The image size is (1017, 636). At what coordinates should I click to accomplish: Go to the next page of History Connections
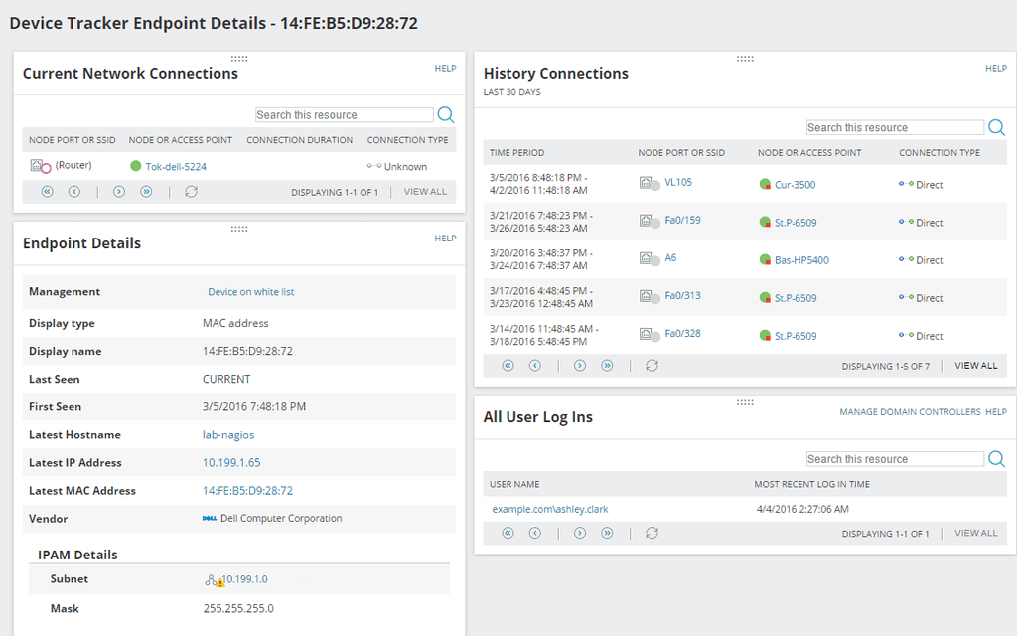(580, 366)
